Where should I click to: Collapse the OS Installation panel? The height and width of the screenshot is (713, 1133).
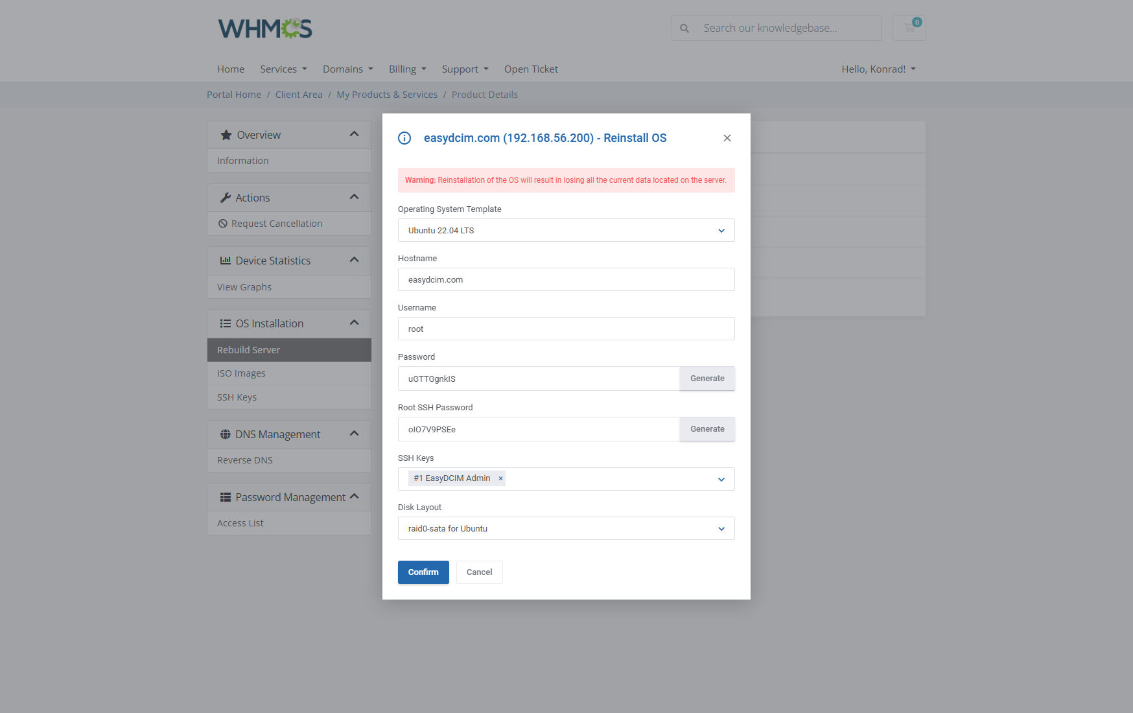[x=354, y=323]
